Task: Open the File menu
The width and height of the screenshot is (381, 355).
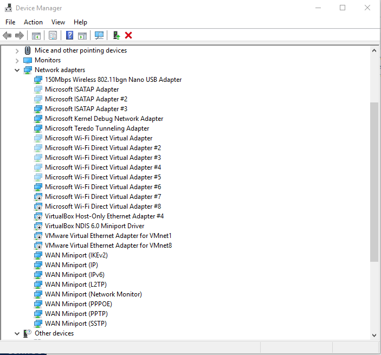Action: [10, 22]
